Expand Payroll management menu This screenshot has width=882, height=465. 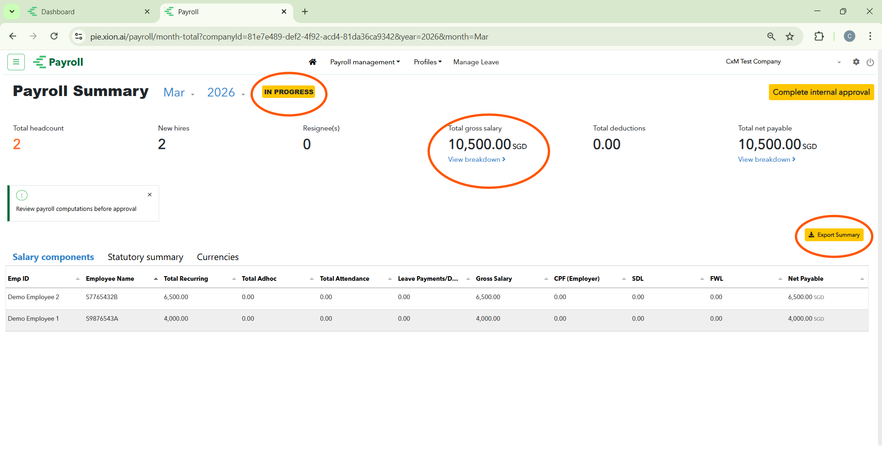(x=365, y=62)
